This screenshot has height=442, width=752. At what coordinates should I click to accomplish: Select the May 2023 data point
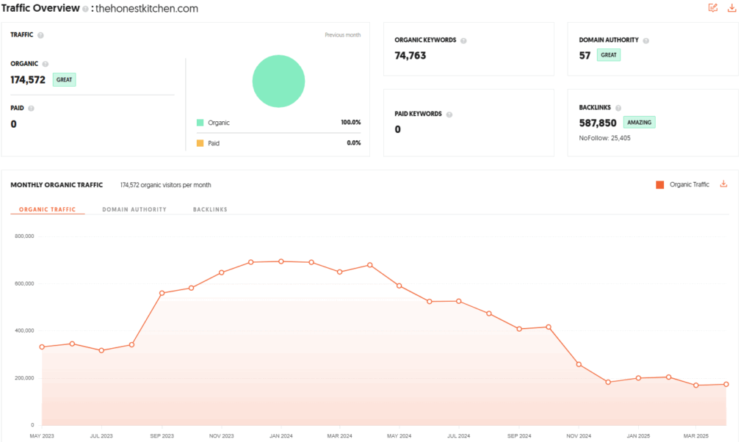click(x=42, y=347)
